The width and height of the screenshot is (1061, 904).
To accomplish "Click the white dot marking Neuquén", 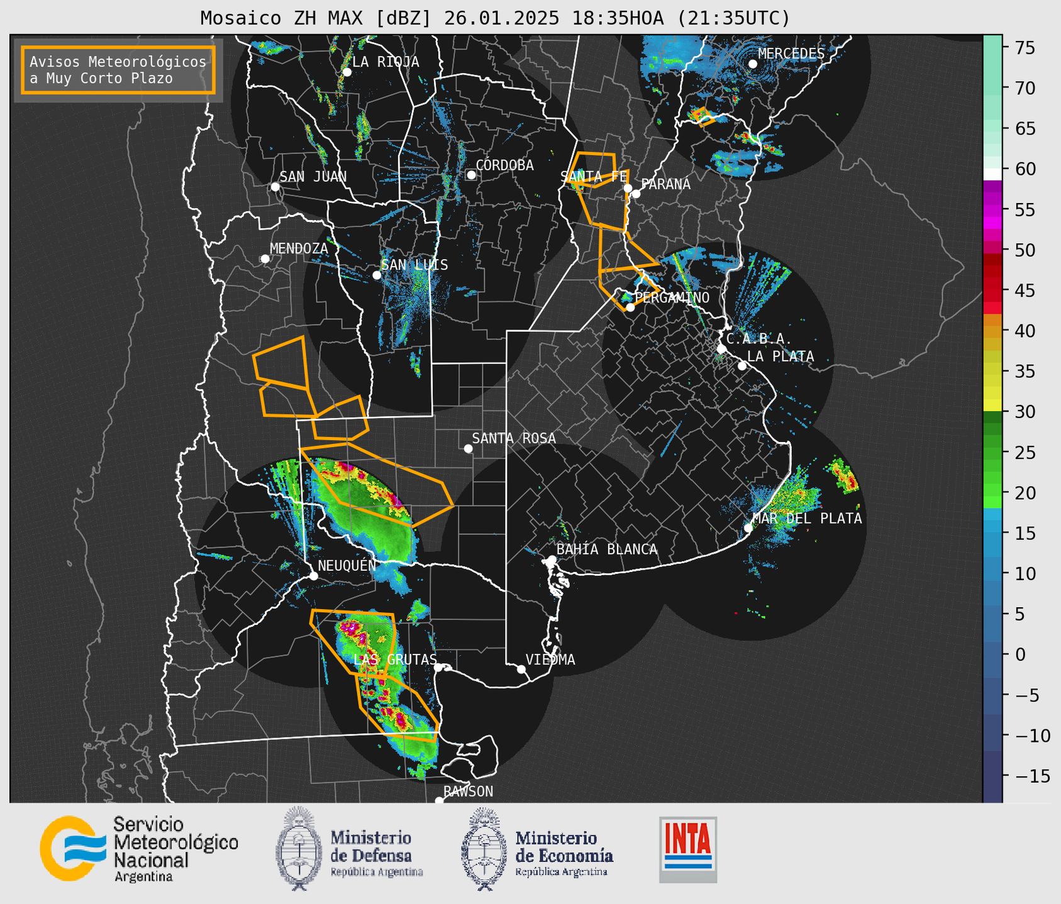I will pos(313,576).
